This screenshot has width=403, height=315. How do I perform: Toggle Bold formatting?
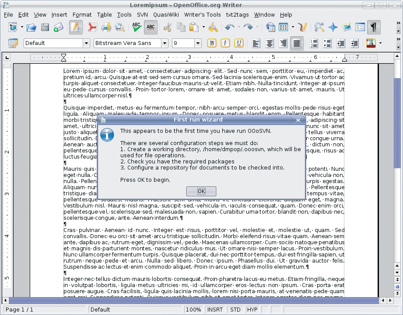(x=212, y=43)
